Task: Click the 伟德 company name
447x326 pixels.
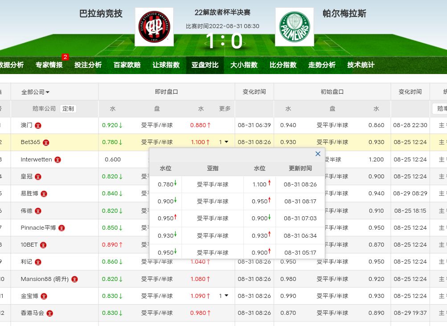Action: click(x=27, y=210)
